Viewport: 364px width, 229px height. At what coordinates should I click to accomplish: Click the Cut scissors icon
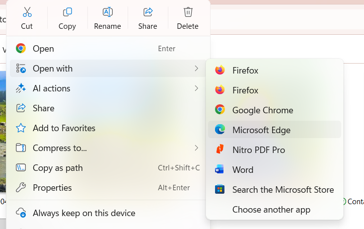click(x=27, y=12)
